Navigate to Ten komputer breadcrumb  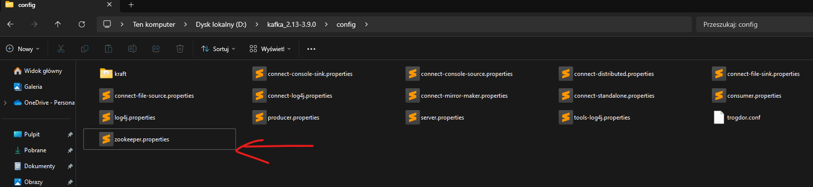[x=154, y=24]
